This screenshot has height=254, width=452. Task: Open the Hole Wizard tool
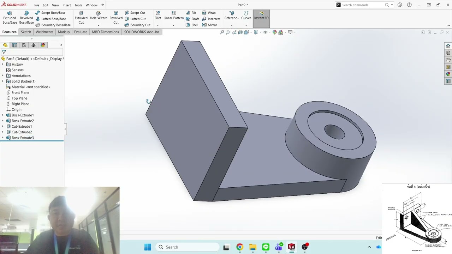(x=99, y=16)
